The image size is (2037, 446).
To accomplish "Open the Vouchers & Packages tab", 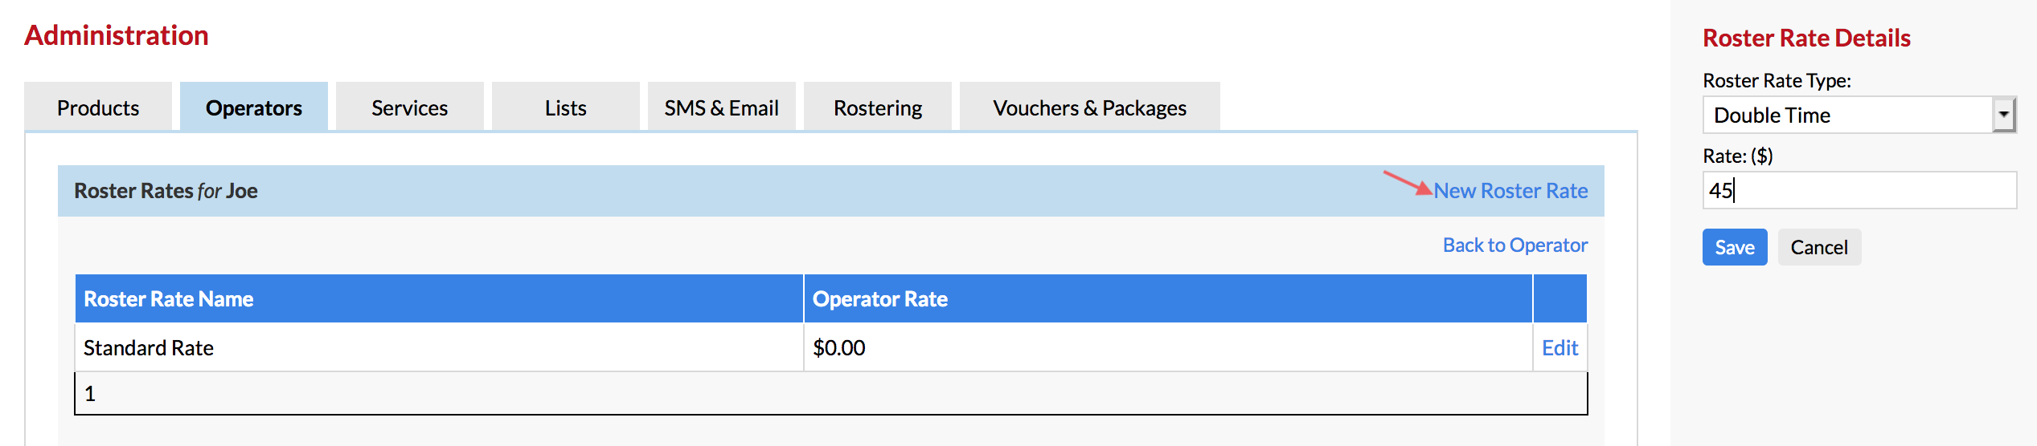I will pos(1090,107).
